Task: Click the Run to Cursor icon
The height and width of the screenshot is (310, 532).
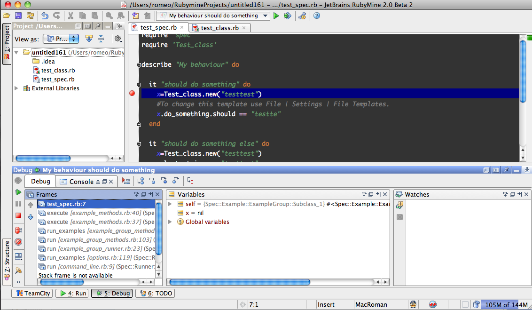Action: (x=190, y=181)
